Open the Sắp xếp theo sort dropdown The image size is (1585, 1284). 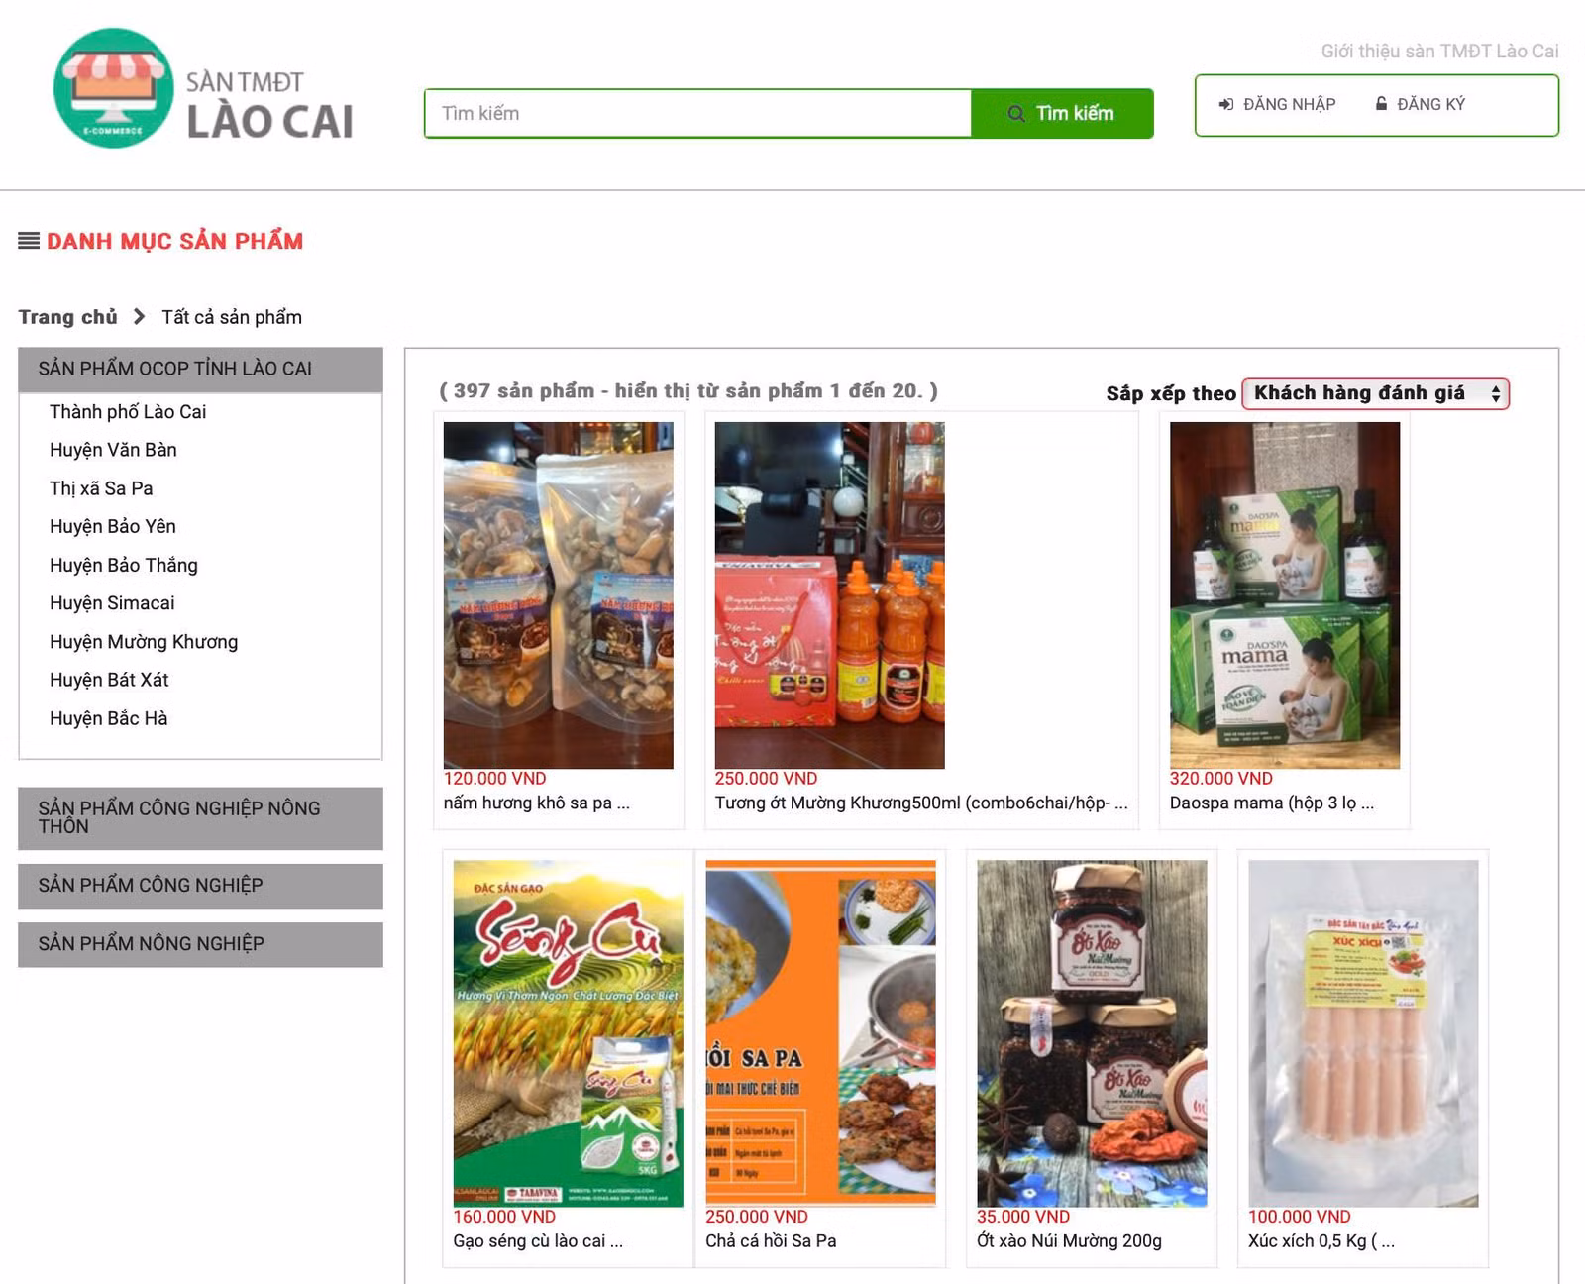(x=1375, y=393)
